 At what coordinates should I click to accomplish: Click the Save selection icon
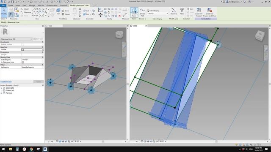[x=190, y=9]
